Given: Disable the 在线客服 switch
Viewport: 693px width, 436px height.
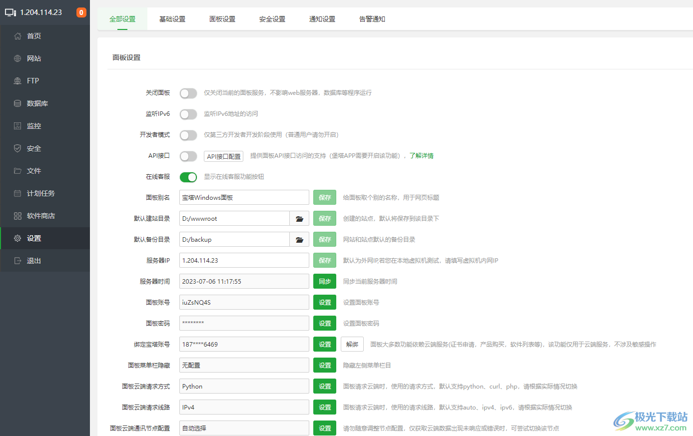Looking at the screenshot, I should (x=188, y=177).
